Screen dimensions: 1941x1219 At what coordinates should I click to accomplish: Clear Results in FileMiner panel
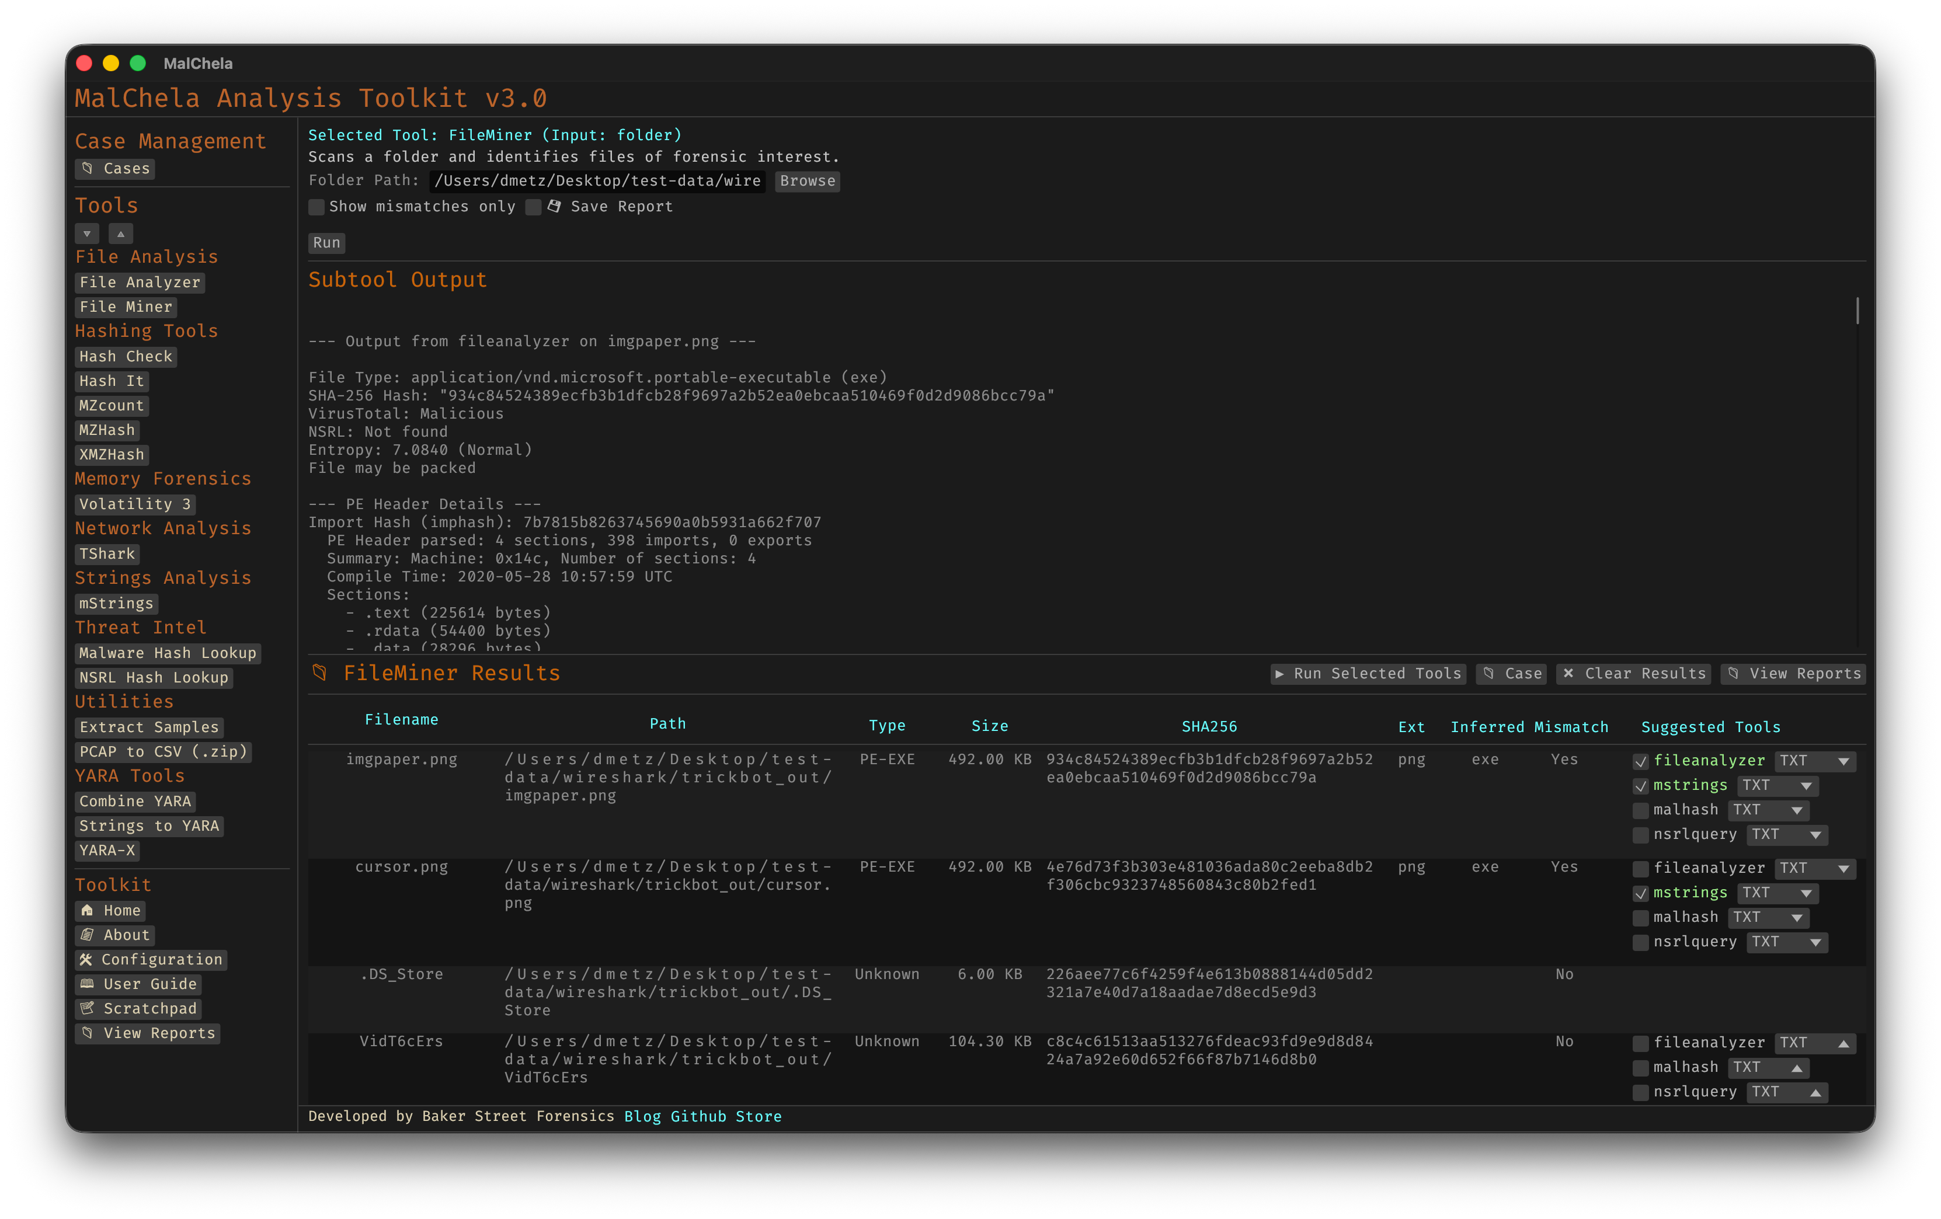point(1634,674)
